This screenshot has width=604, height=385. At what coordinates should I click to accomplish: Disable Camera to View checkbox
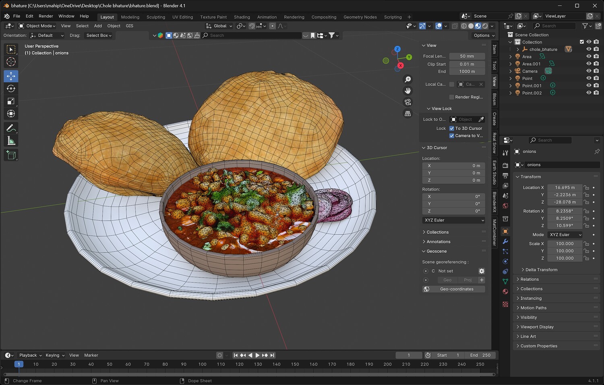[x=452, y=135]
